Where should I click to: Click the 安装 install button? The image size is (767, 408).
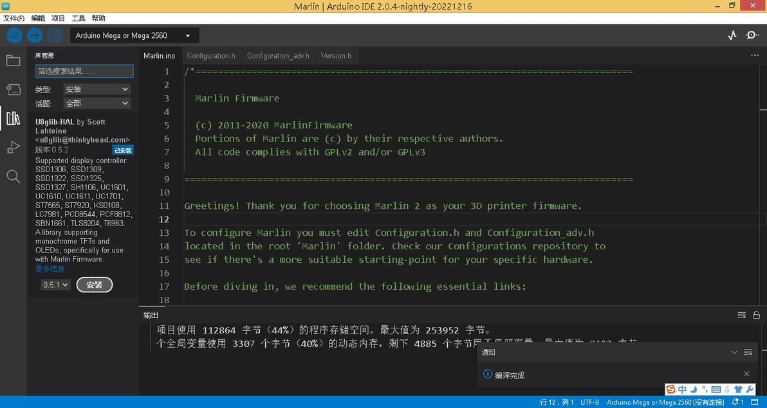tap(95, 285)
